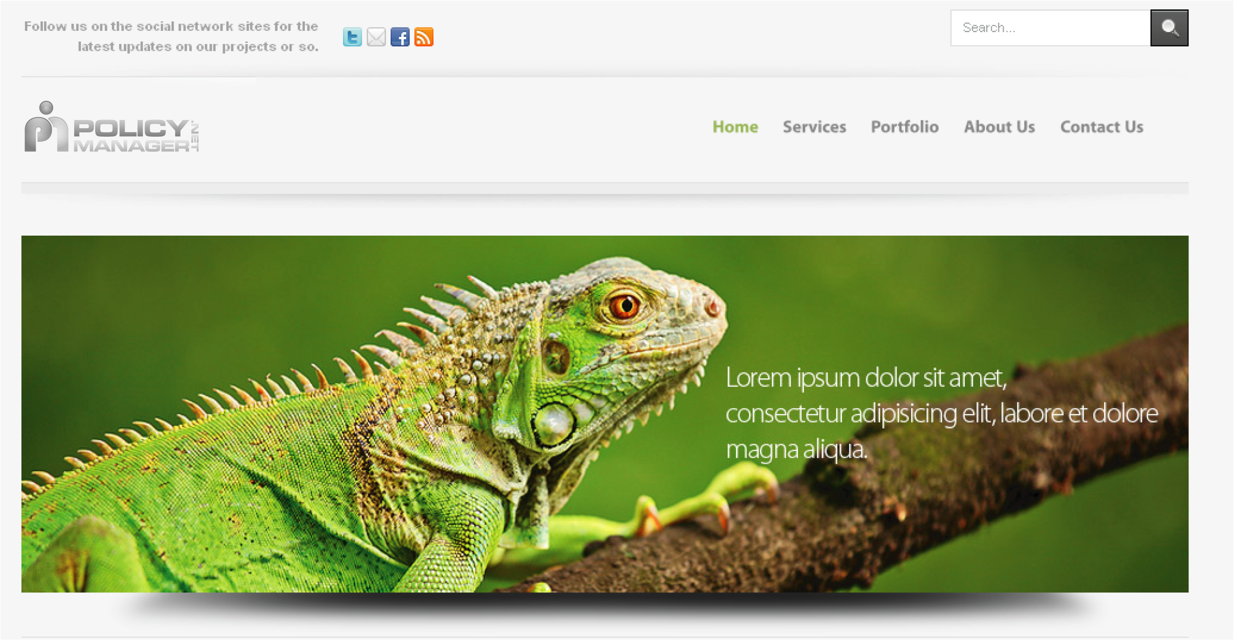Viewport: 1234px width, 640px height.
Task: Open the Services navigation item
Action: (x=814, y=127)
